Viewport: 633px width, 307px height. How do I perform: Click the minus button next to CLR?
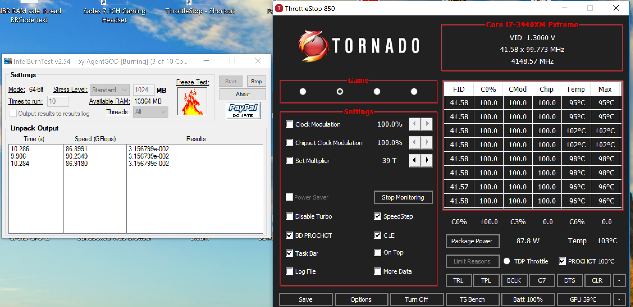619,280
